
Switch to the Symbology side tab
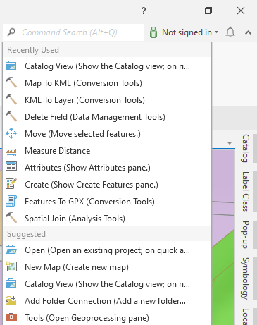click(246, 278)
